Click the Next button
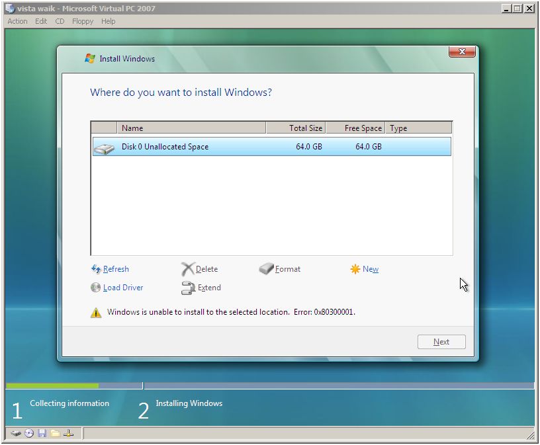Viewport: 540px width, 445px height. click(x=441, y=342)
